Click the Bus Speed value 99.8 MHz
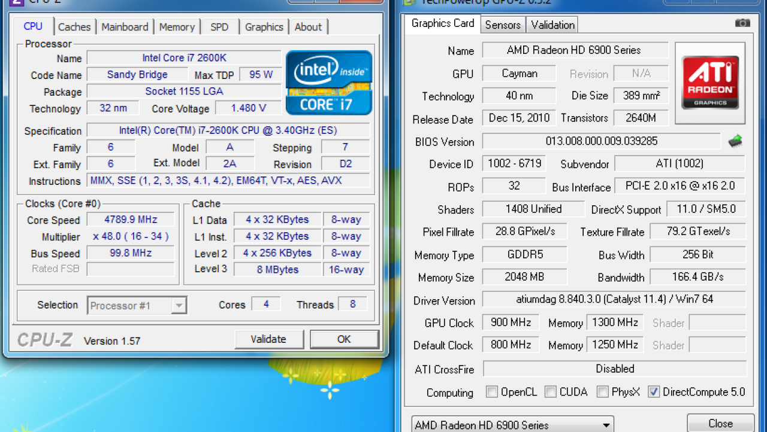The image size is (767, 432). pyautogui.click(x=131, y=253)
